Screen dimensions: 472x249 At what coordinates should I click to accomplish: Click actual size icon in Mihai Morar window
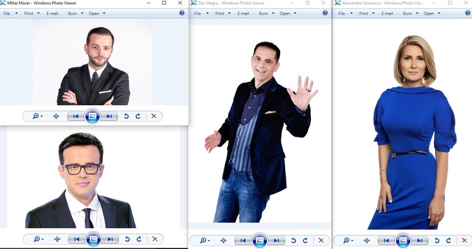(x=56, y=116)
